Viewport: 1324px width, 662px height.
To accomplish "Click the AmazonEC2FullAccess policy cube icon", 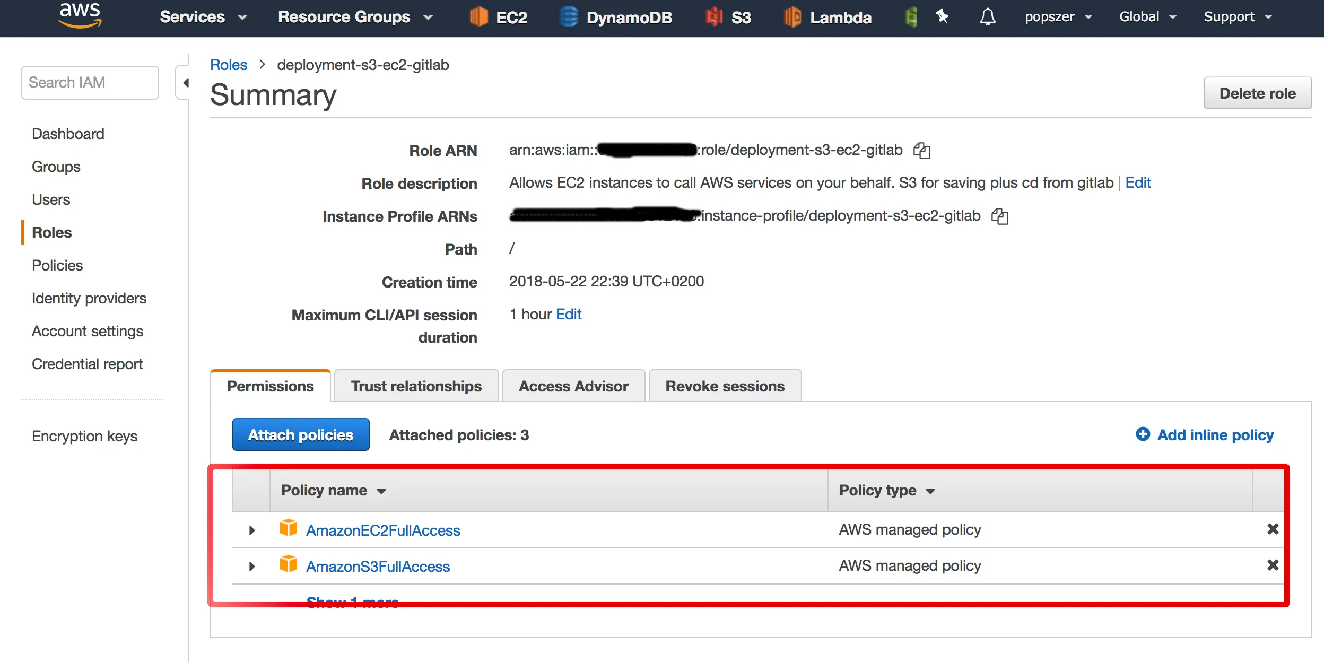I will click(289, 528).
